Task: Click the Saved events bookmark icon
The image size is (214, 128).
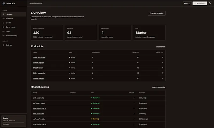Action: 3,27
